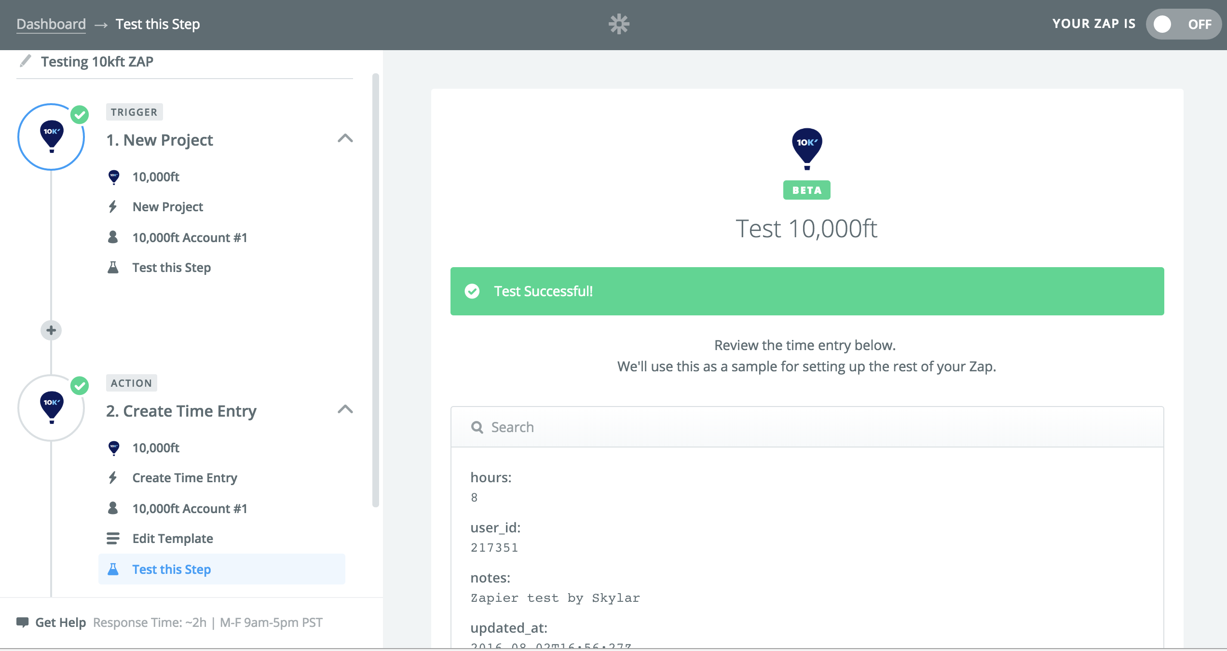Click notes value Zapier test by Skylar
Viewport: 1227px width, 651px height.
coord(555,598)
